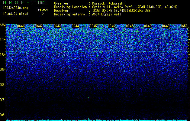Click the 0647 time marker

pos(130,26)
